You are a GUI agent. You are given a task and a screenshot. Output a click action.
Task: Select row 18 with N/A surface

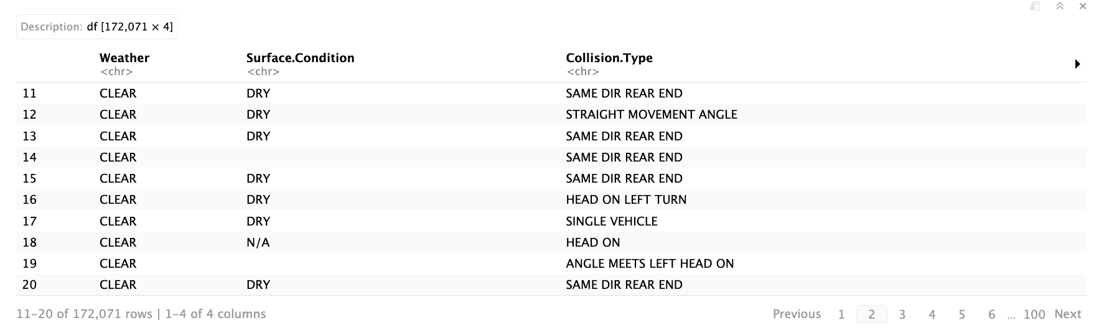point(551,242)
